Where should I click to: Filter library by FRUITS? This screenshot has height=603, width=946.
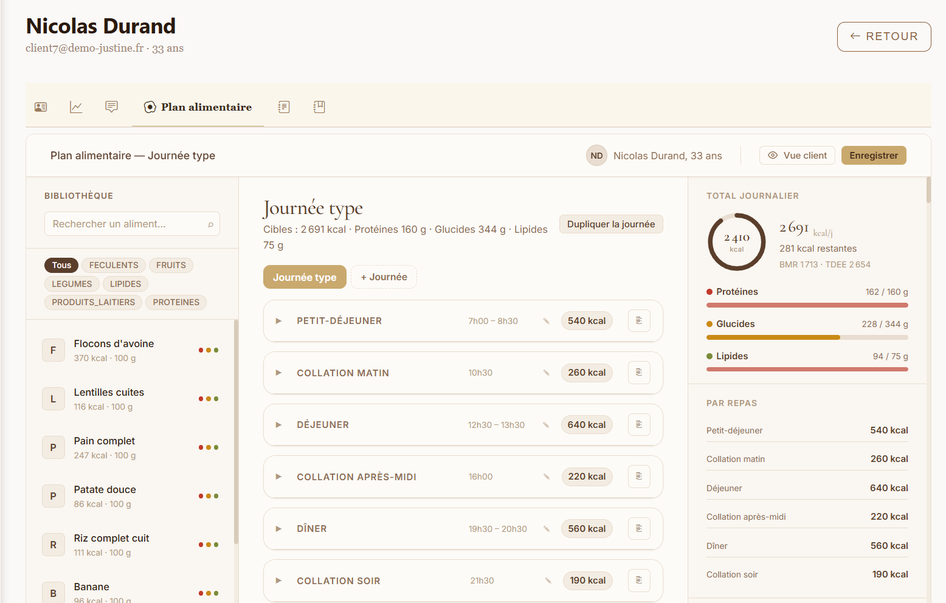pyautogui.click(x=171, y=265)
